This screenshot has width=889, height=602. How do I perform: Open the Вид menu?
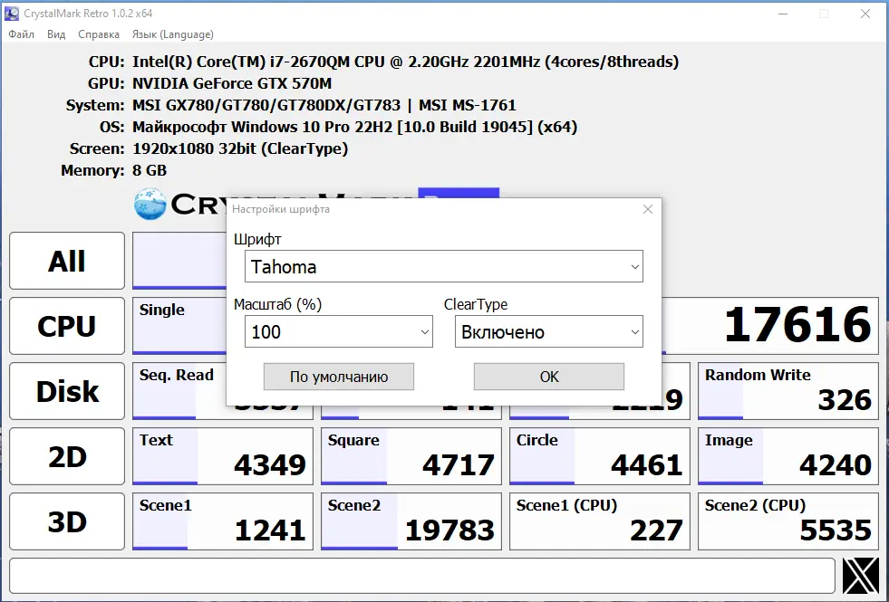click(55, 34)
